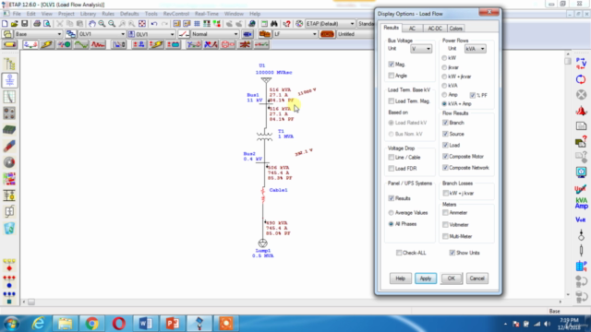Select the Short Circuit lightning mode icon
The height and width of the screenshot is (332, 591).
(x=47, y=45)
